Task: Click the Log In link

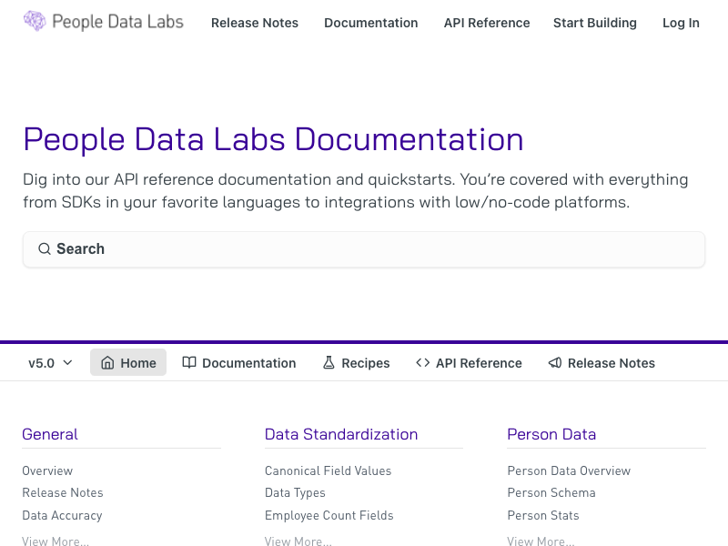Action: [x=681, y=23]
